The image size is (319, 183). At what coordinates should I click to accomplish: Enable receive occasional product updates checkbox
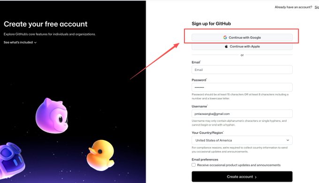(x=193, y=165)
